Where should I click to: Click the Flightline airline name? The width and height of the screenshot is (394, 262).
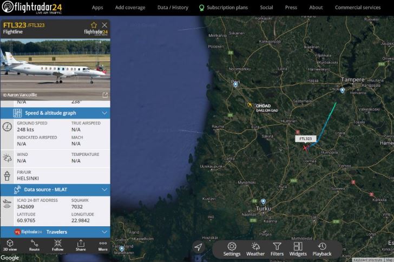(x=13, y=32)
